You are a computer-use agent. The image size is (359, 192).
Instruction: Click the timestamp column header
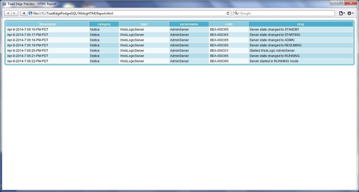[48, 24]
